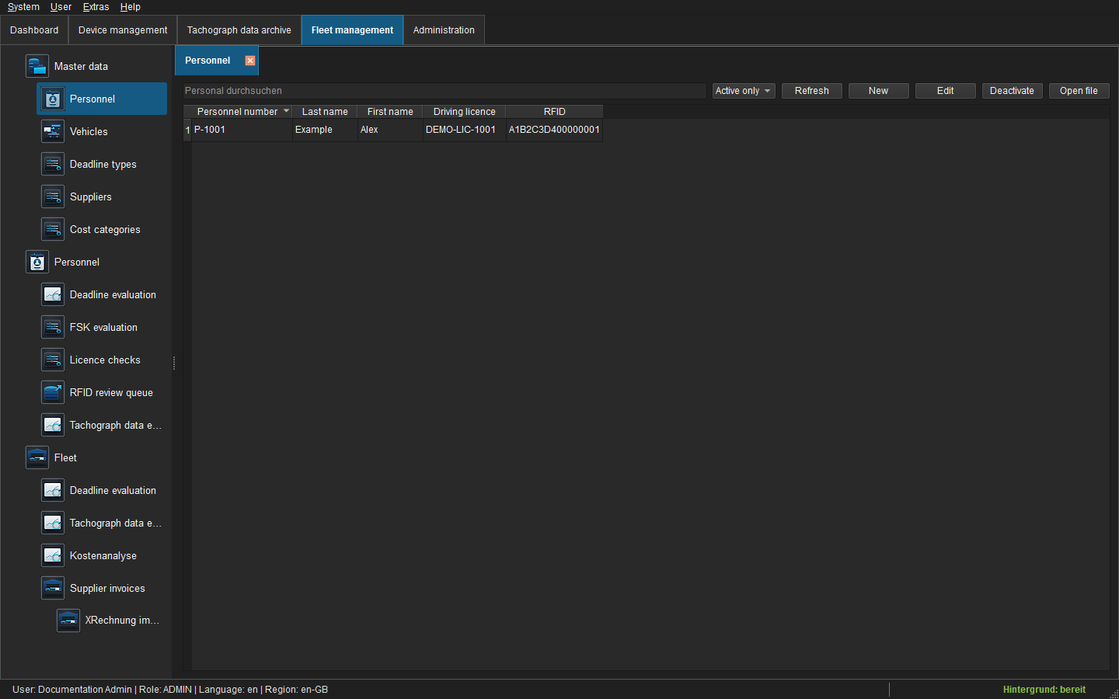Open the RFID review queue icon
This screenshot has width=1119, height=699.
pos(53,392)
